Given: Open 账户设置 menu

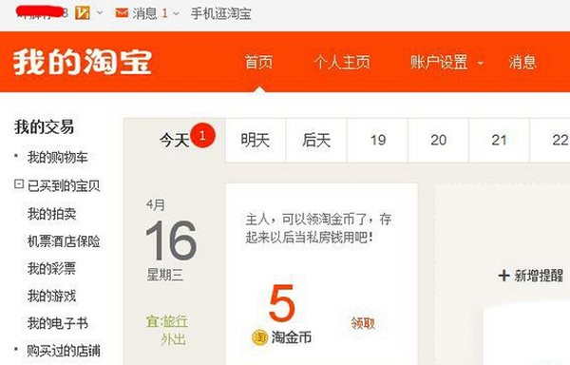Looking at the screenshot, I should pyautogui.click(x=439, y=62).
